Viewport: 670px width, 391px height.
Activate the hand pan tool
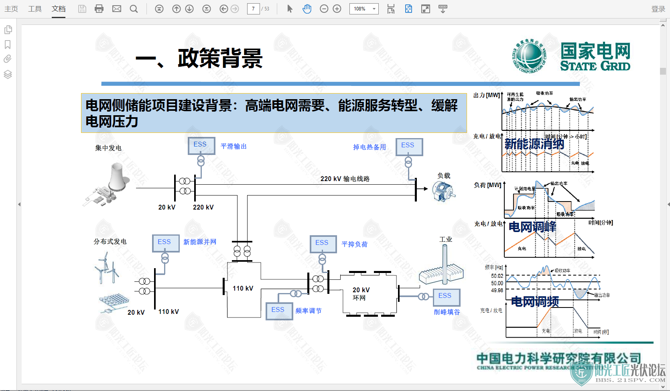click(307, 9)
